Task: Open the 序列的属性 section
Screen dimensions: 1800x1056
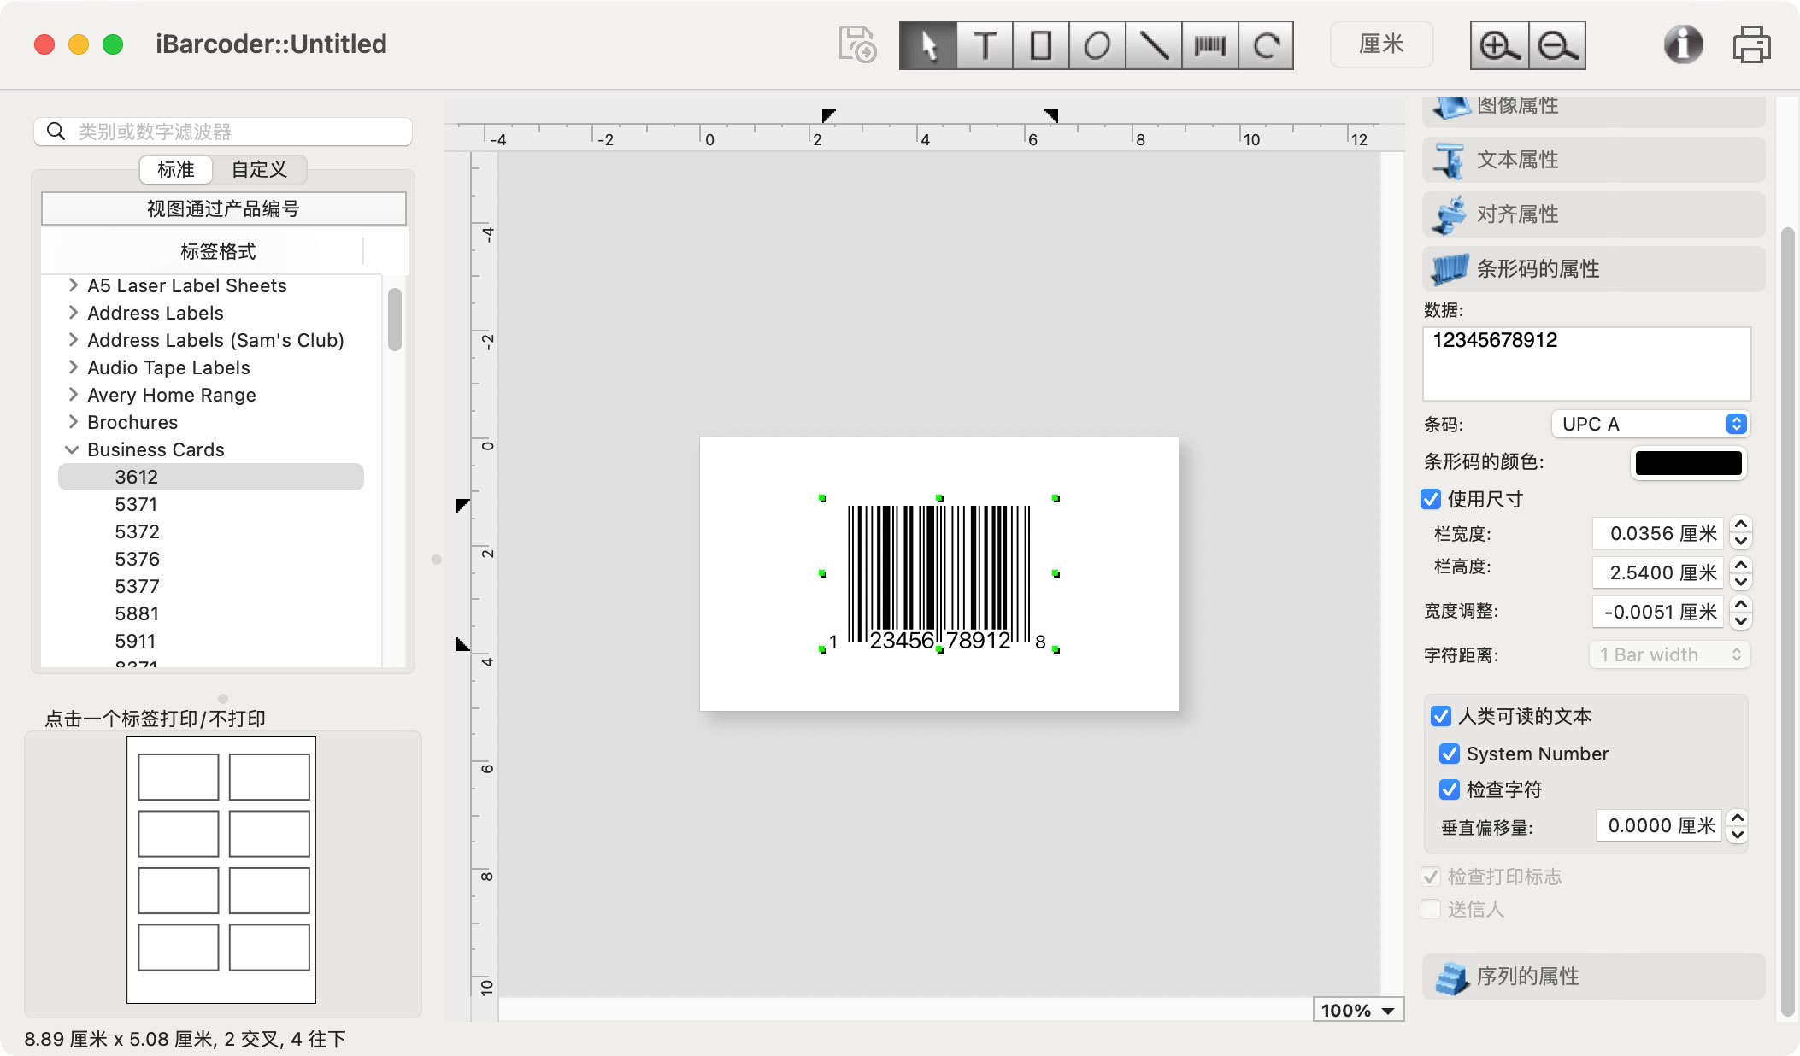Action: point(1593,977)
